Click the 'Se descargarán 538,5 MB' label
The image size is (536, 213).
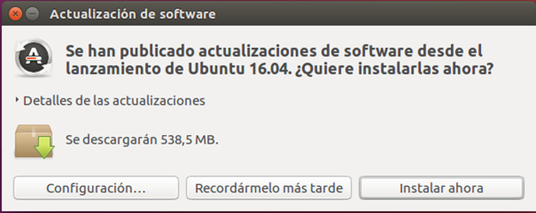point(142,140)
